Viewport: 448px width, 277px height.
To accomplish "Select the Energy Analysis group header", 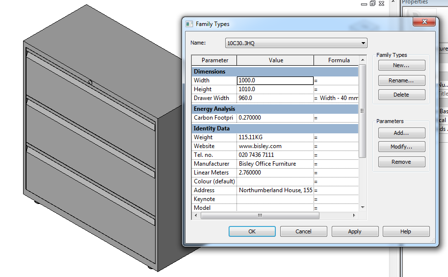I will (x=275, y=109).
